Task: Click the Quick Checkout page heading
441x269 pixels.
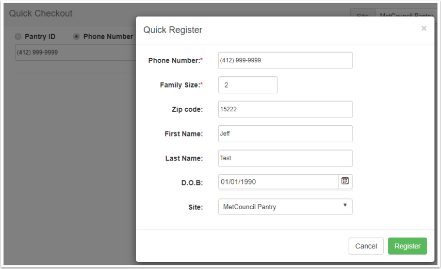Action: pyautogui.click(x=41, y=13)
